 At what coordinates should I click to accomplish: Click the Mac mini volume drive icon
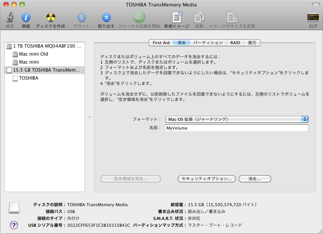15,62
